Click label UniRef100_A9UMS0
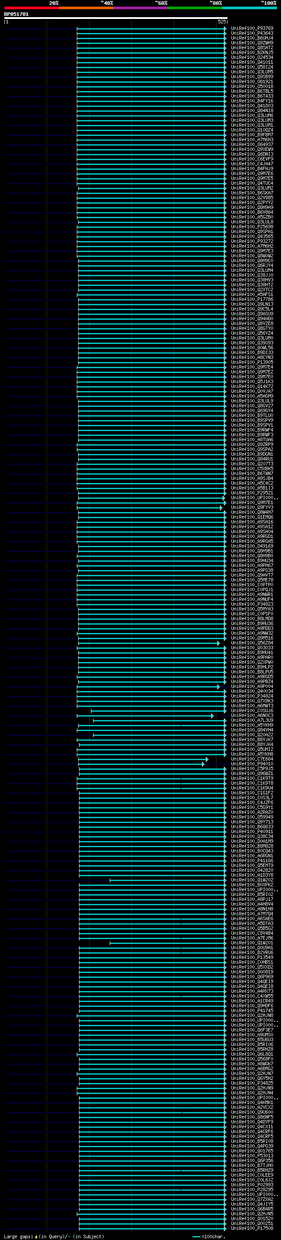 pyautogui.click(x=252, y=1035)
